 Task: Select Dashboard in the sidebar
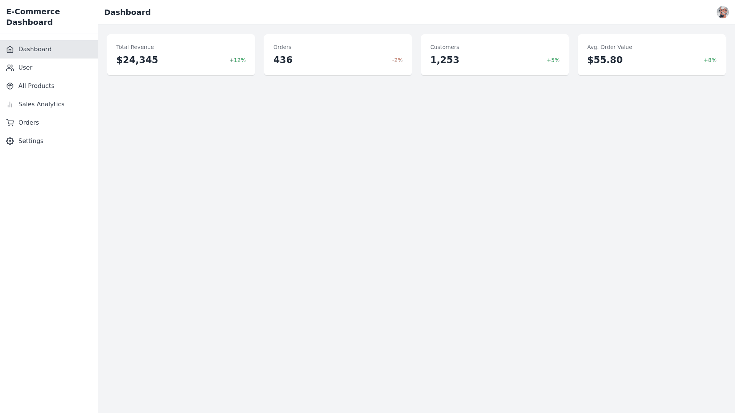(35, 49)
